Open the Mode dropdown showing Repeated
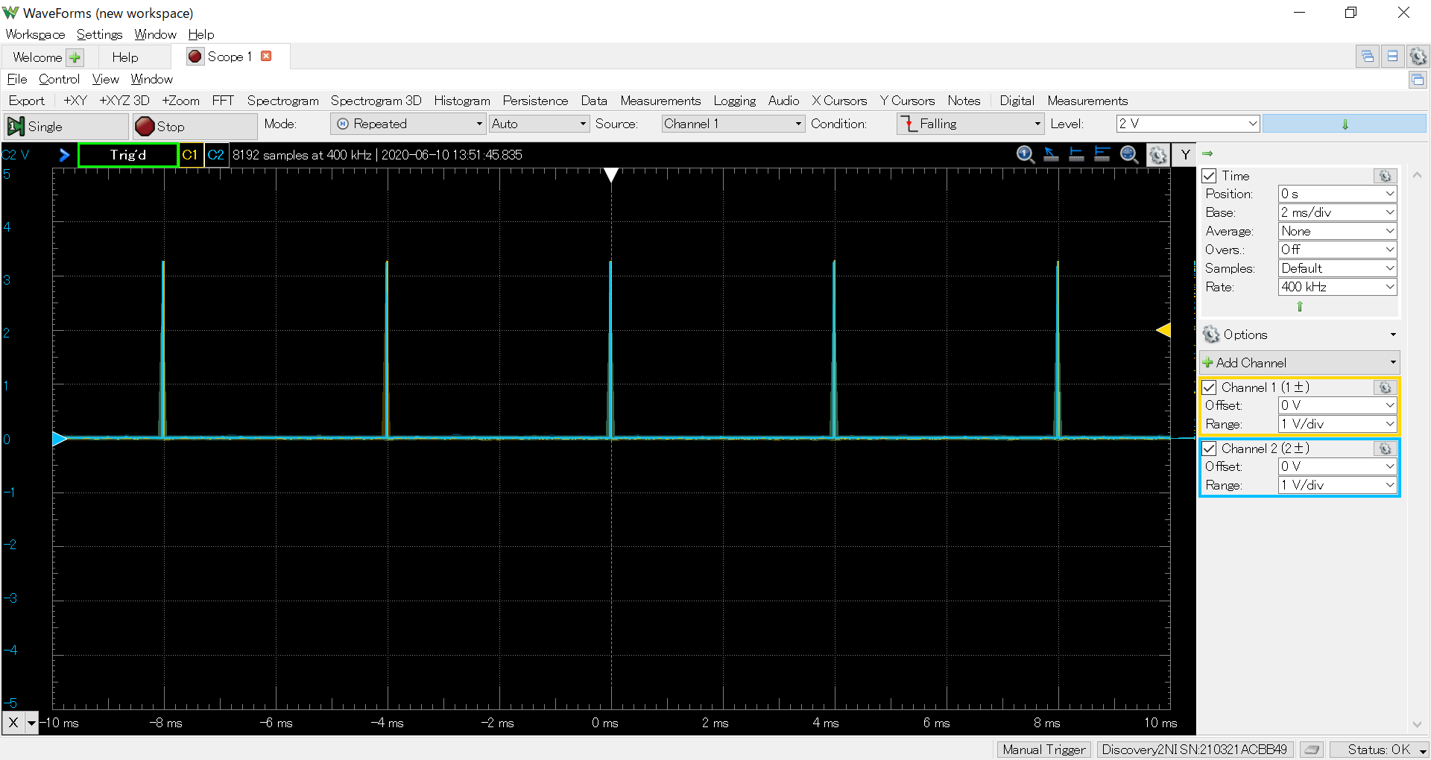 point(409,124)
